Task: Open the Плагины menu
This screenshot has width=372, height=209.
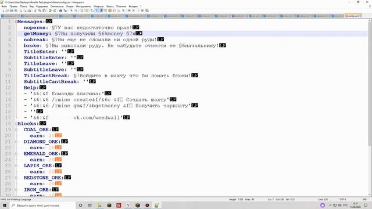Action: 121,6
